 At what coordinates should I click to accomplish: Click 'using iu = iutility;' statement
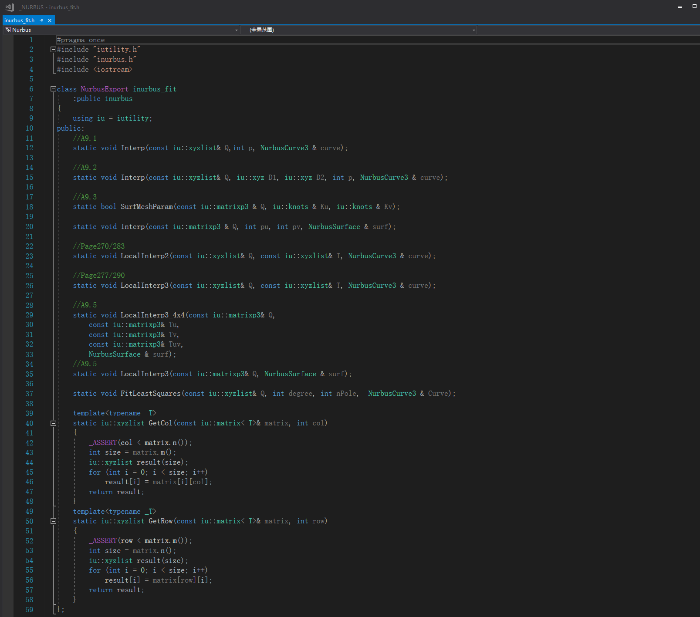click(112, 118)
